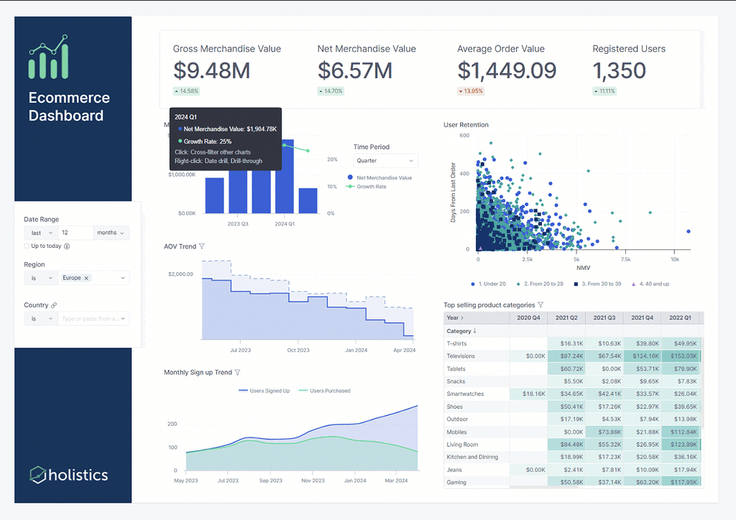Open the Quarter time period dropdown
The height and width of the screenshot is (520, 736).
coord(386,160)
